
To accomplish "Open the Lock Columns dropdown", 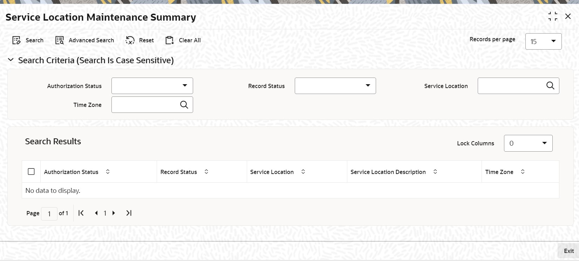I will click(528, 143).
